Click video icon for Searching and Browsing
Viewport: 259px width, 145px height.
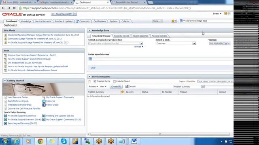(5, 123)
